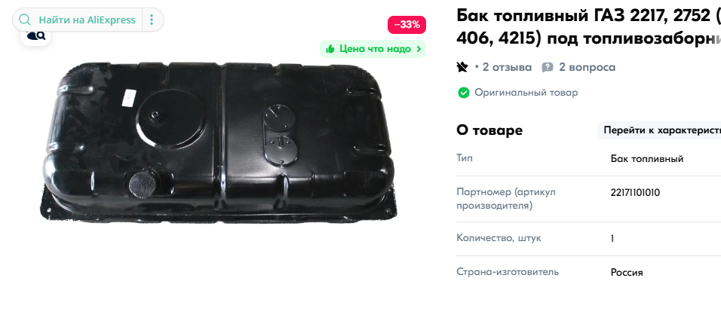721x327 pixels.
Task: Open the three-dot menu beside Найти на AliExpress
Action: coord(152,20)
